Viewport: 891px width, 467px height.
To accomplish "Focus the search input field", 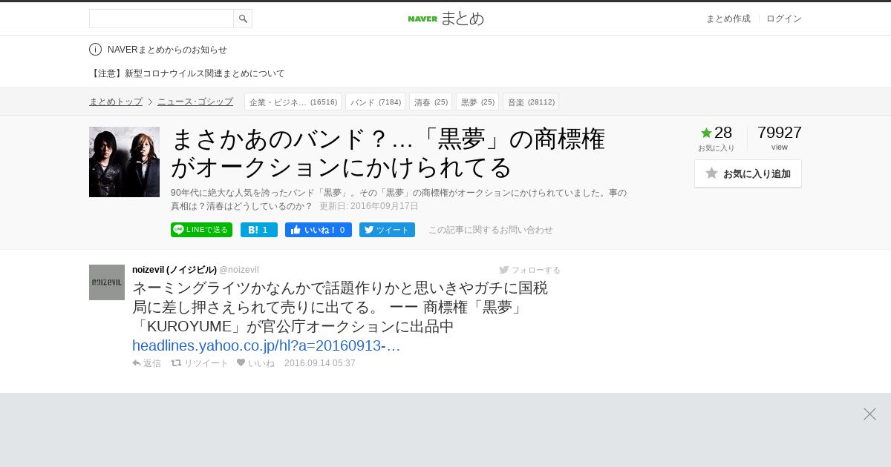I will [x=161, y=19].
